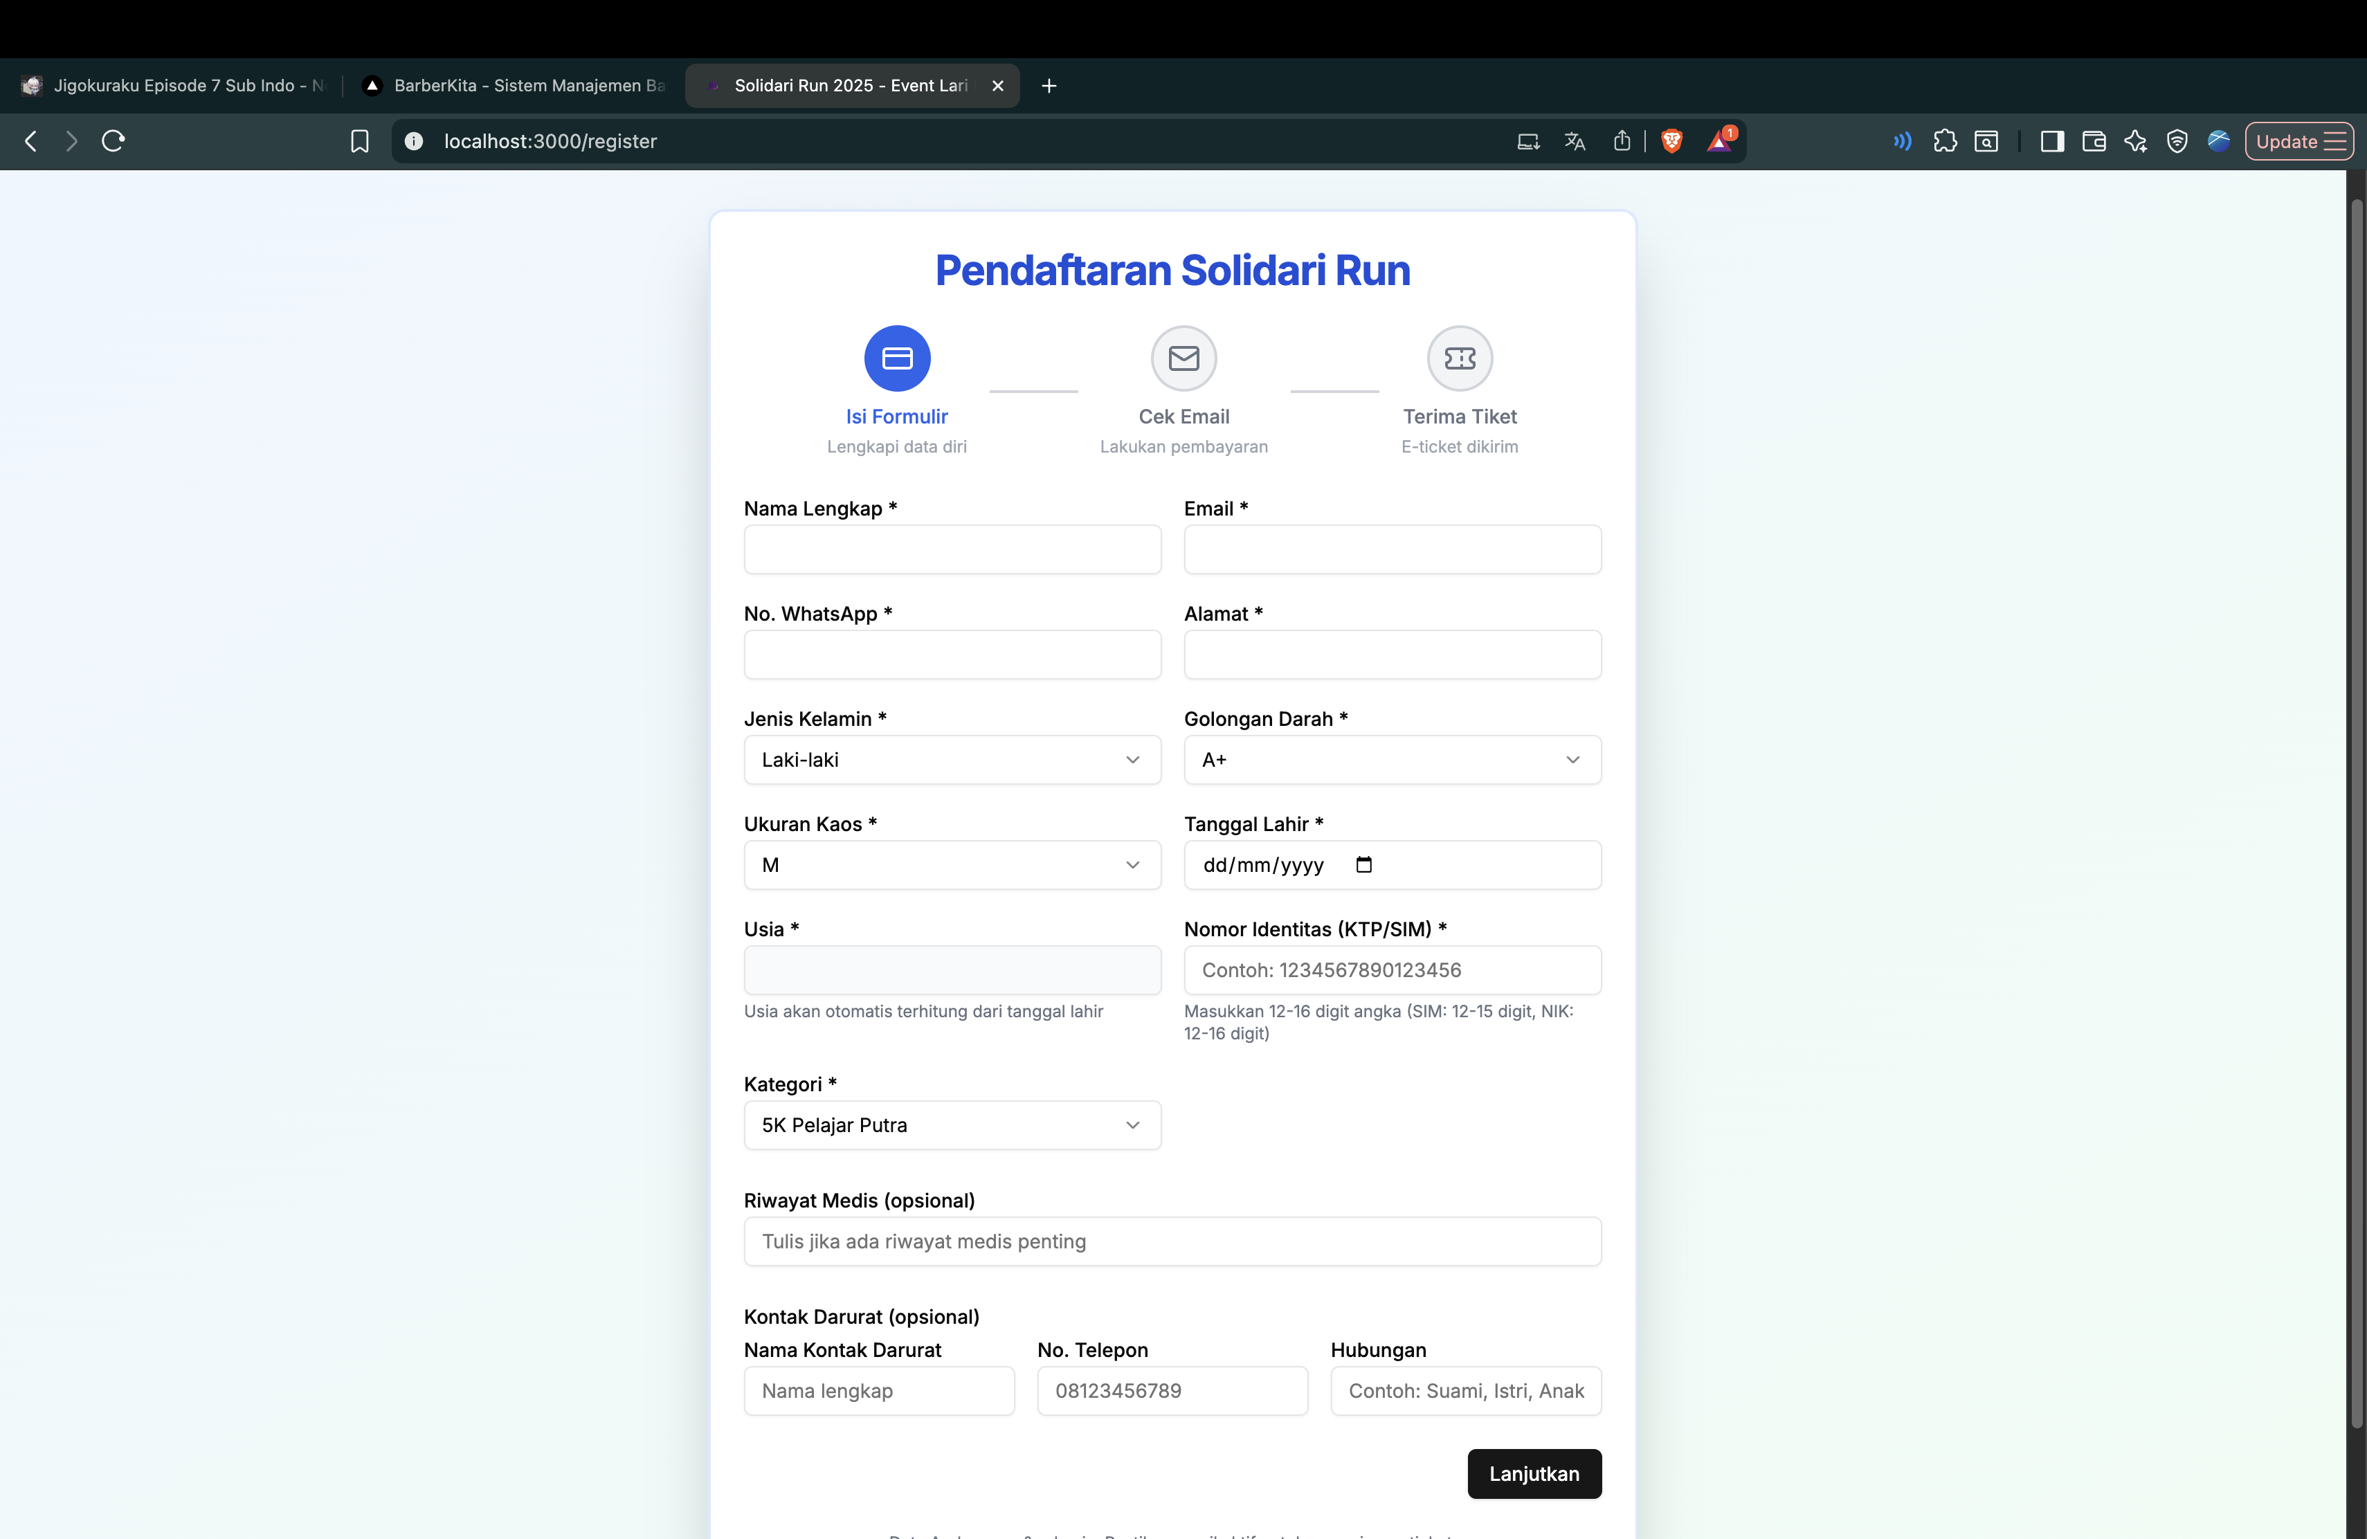Open the Tanggal Lahir calendar picker
The image size is (2367, 1539).
pos(1363,865)
